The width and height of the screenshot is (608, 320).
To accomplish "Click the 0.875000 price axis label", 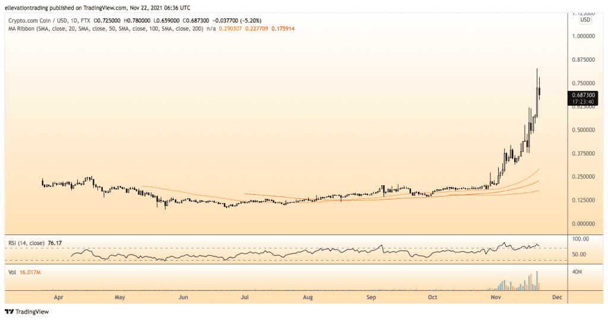I will 584,60.
